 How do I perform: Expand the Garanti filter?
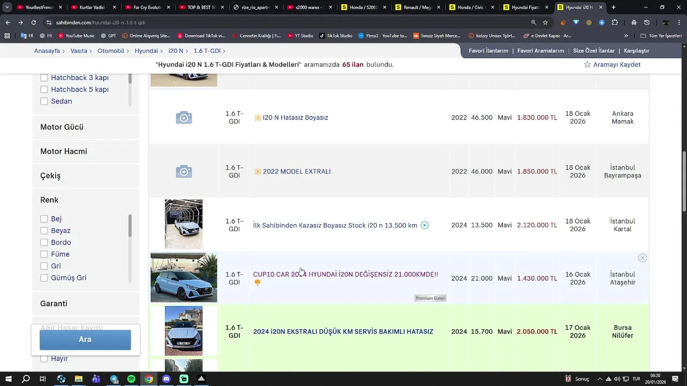86,303
